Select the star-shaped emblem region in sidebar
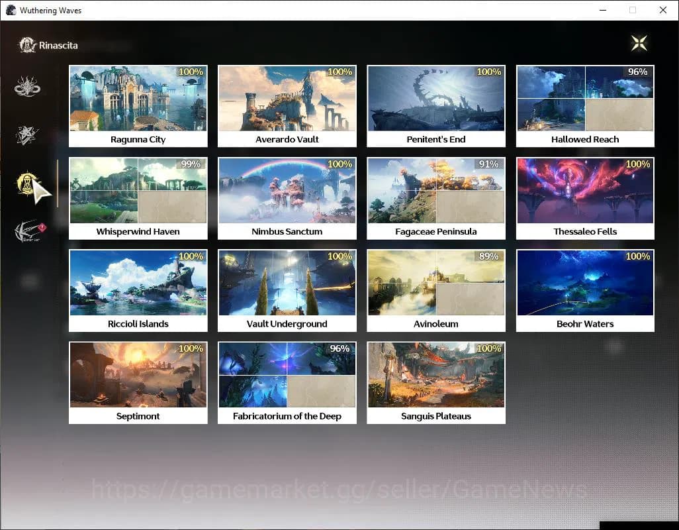The height and width of the screenshot is (530, 679). [28, 135]
